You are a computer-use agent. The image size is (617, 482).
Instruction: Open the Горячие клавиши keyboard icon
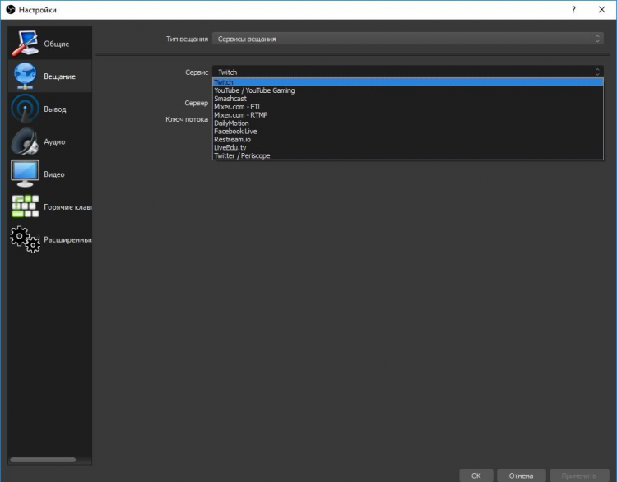click(25, 206)
